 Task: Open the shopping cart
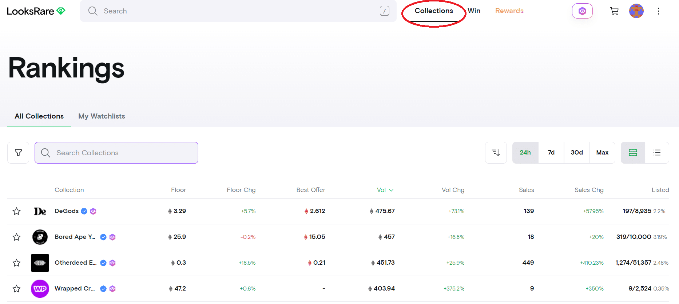pos(614,11)
